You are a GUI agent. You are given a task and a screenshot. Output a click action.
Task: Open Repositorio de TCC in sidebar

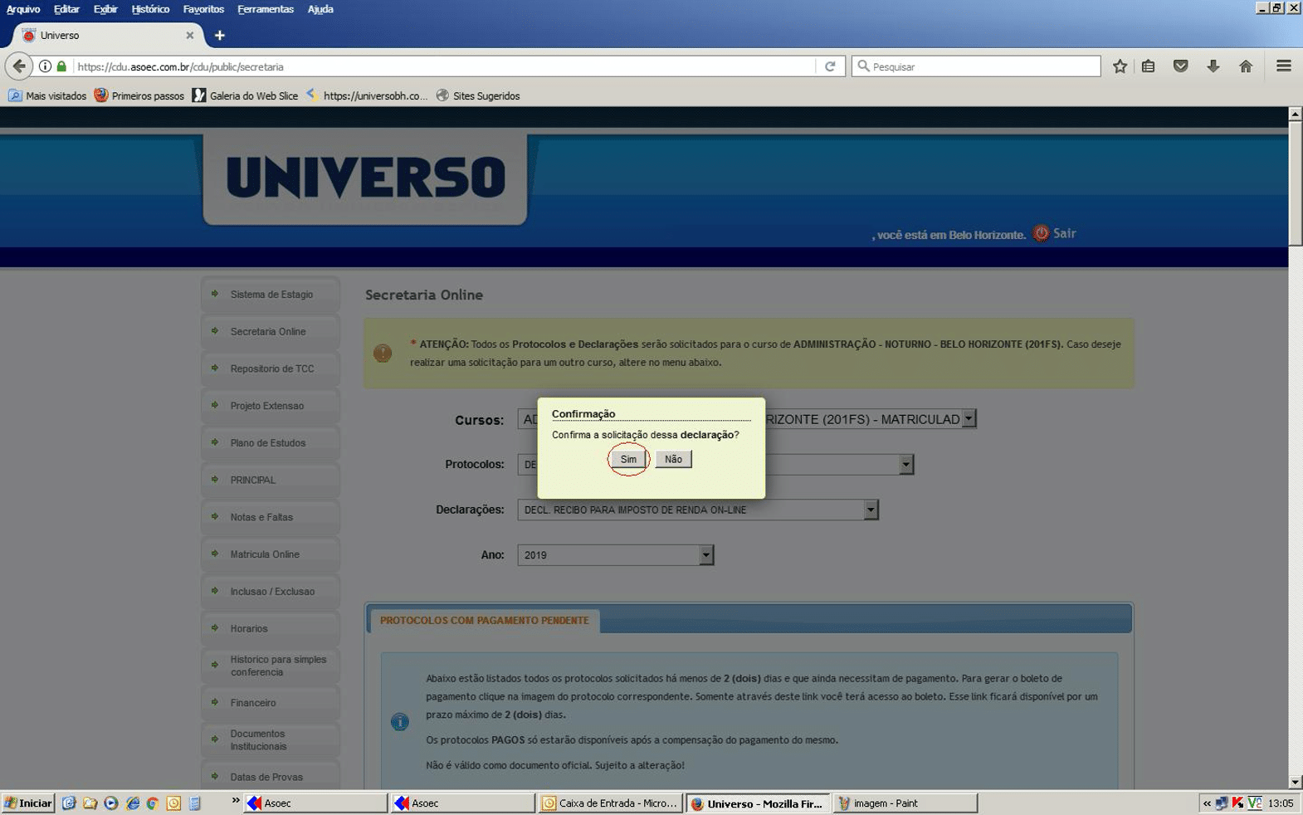pyautogui.click(x=271, y=368)
